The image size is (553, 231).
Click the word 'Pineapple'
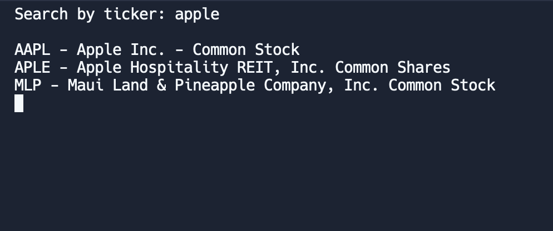[215, 85]
